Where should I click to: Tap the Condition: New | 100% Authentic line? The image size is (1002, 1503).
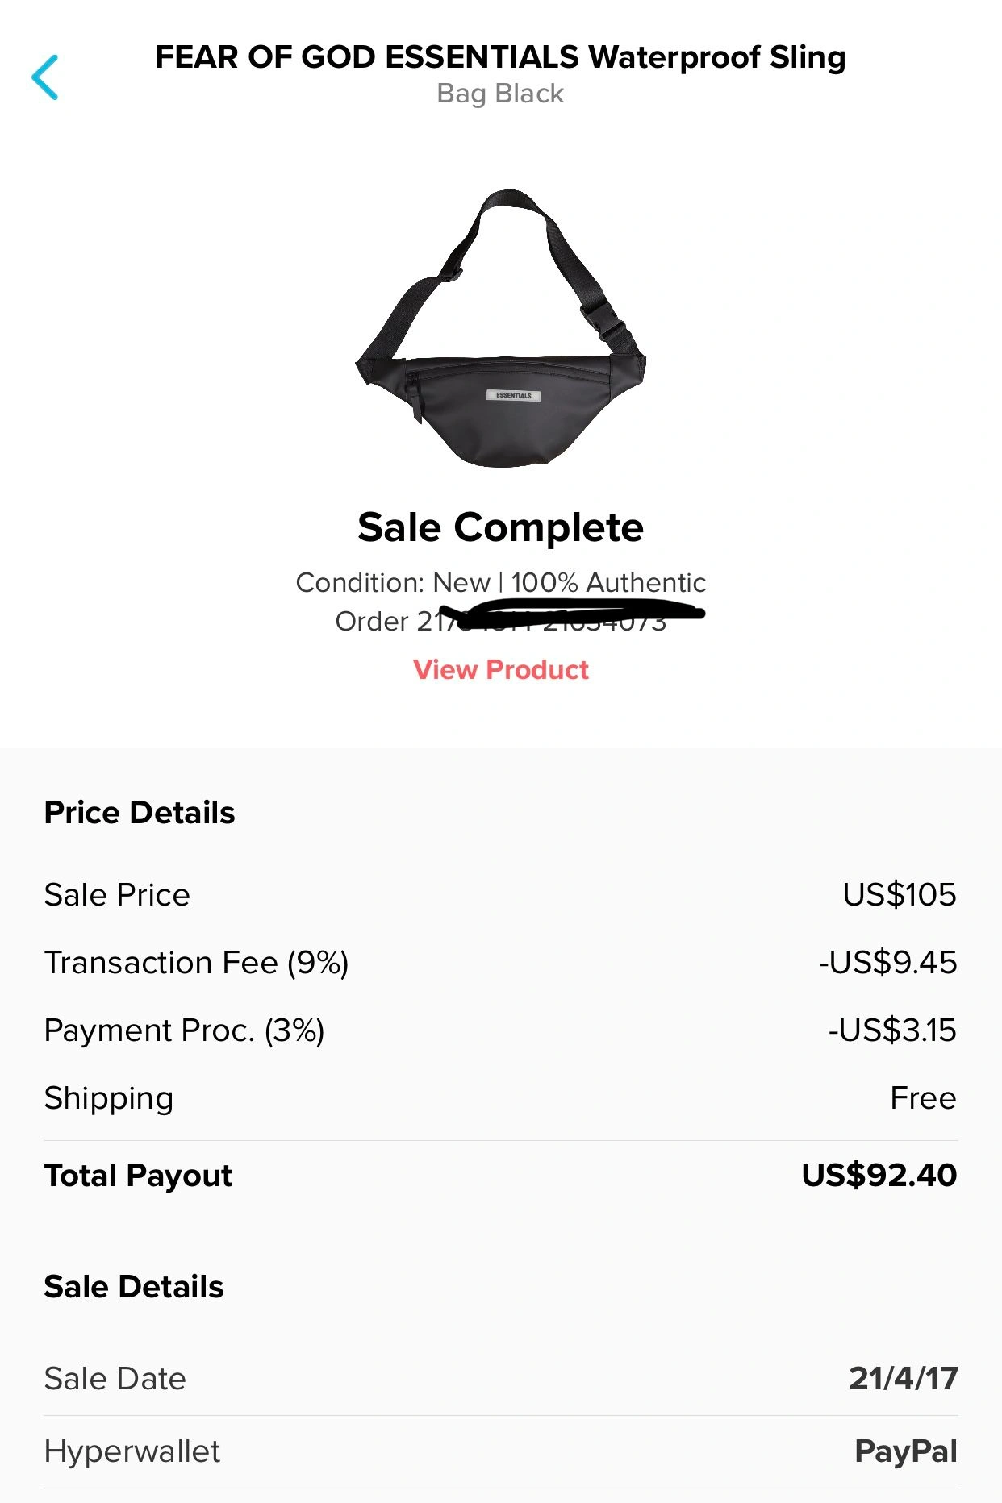pos(501,582)
